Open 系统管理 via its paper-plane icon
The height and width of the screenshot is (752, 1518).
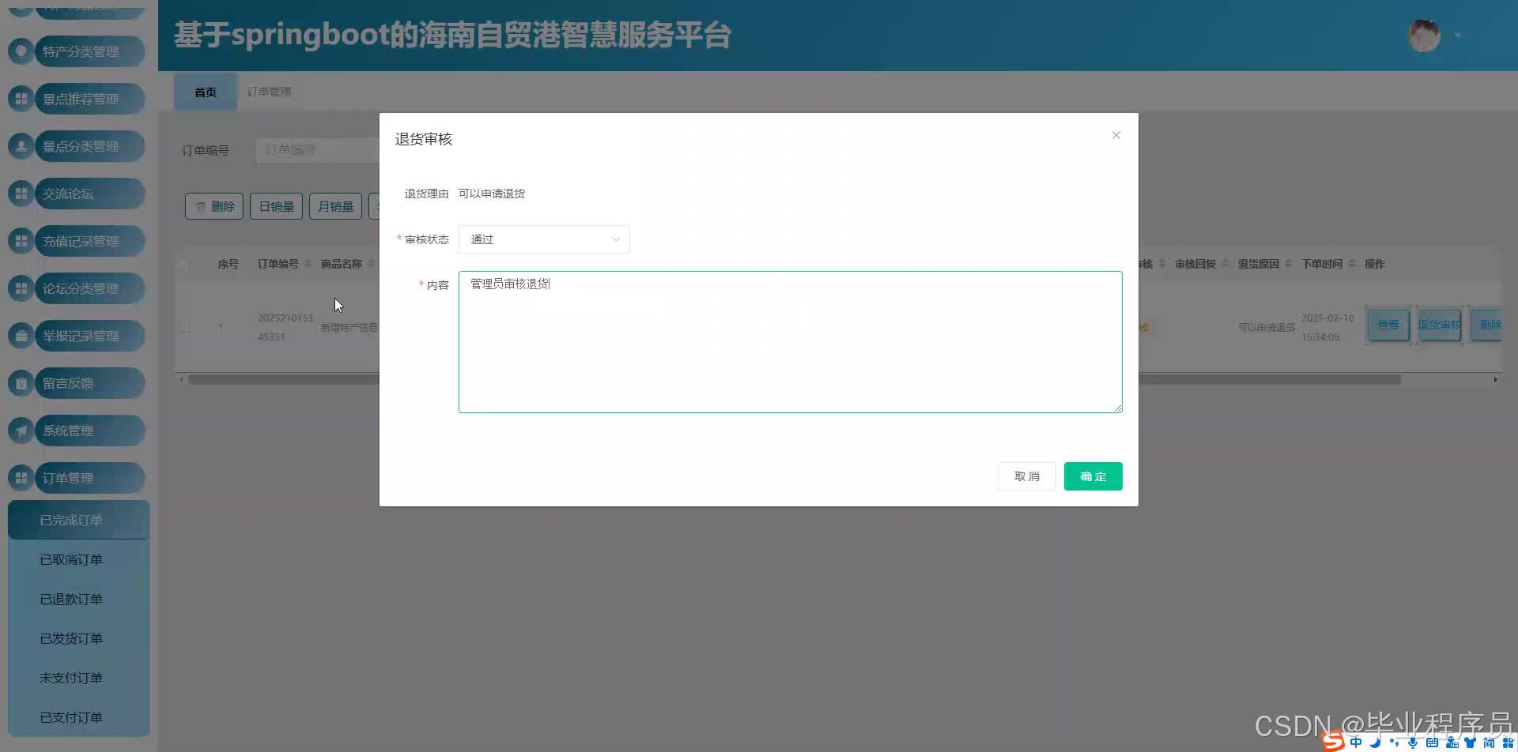[21, 431]
